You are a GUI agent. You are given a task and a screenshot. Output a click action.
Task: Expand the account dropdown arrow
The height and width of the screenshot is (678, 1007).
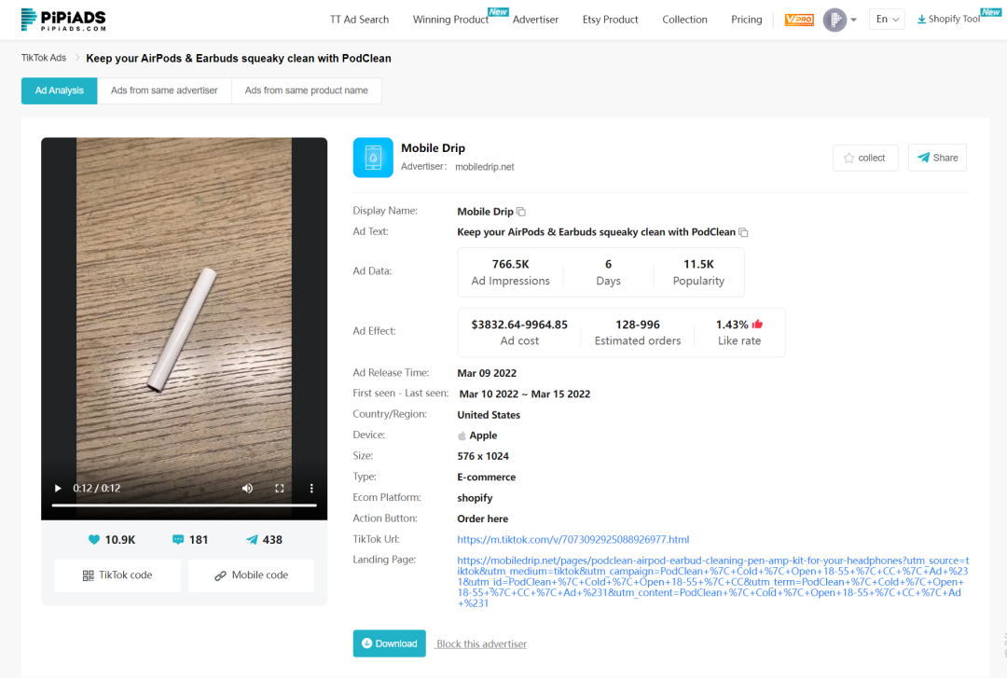click(853, 20)
